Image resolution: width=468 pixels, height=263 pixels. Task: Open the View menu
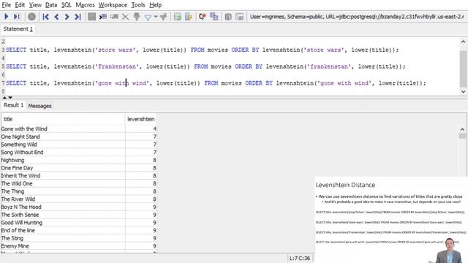35,5
